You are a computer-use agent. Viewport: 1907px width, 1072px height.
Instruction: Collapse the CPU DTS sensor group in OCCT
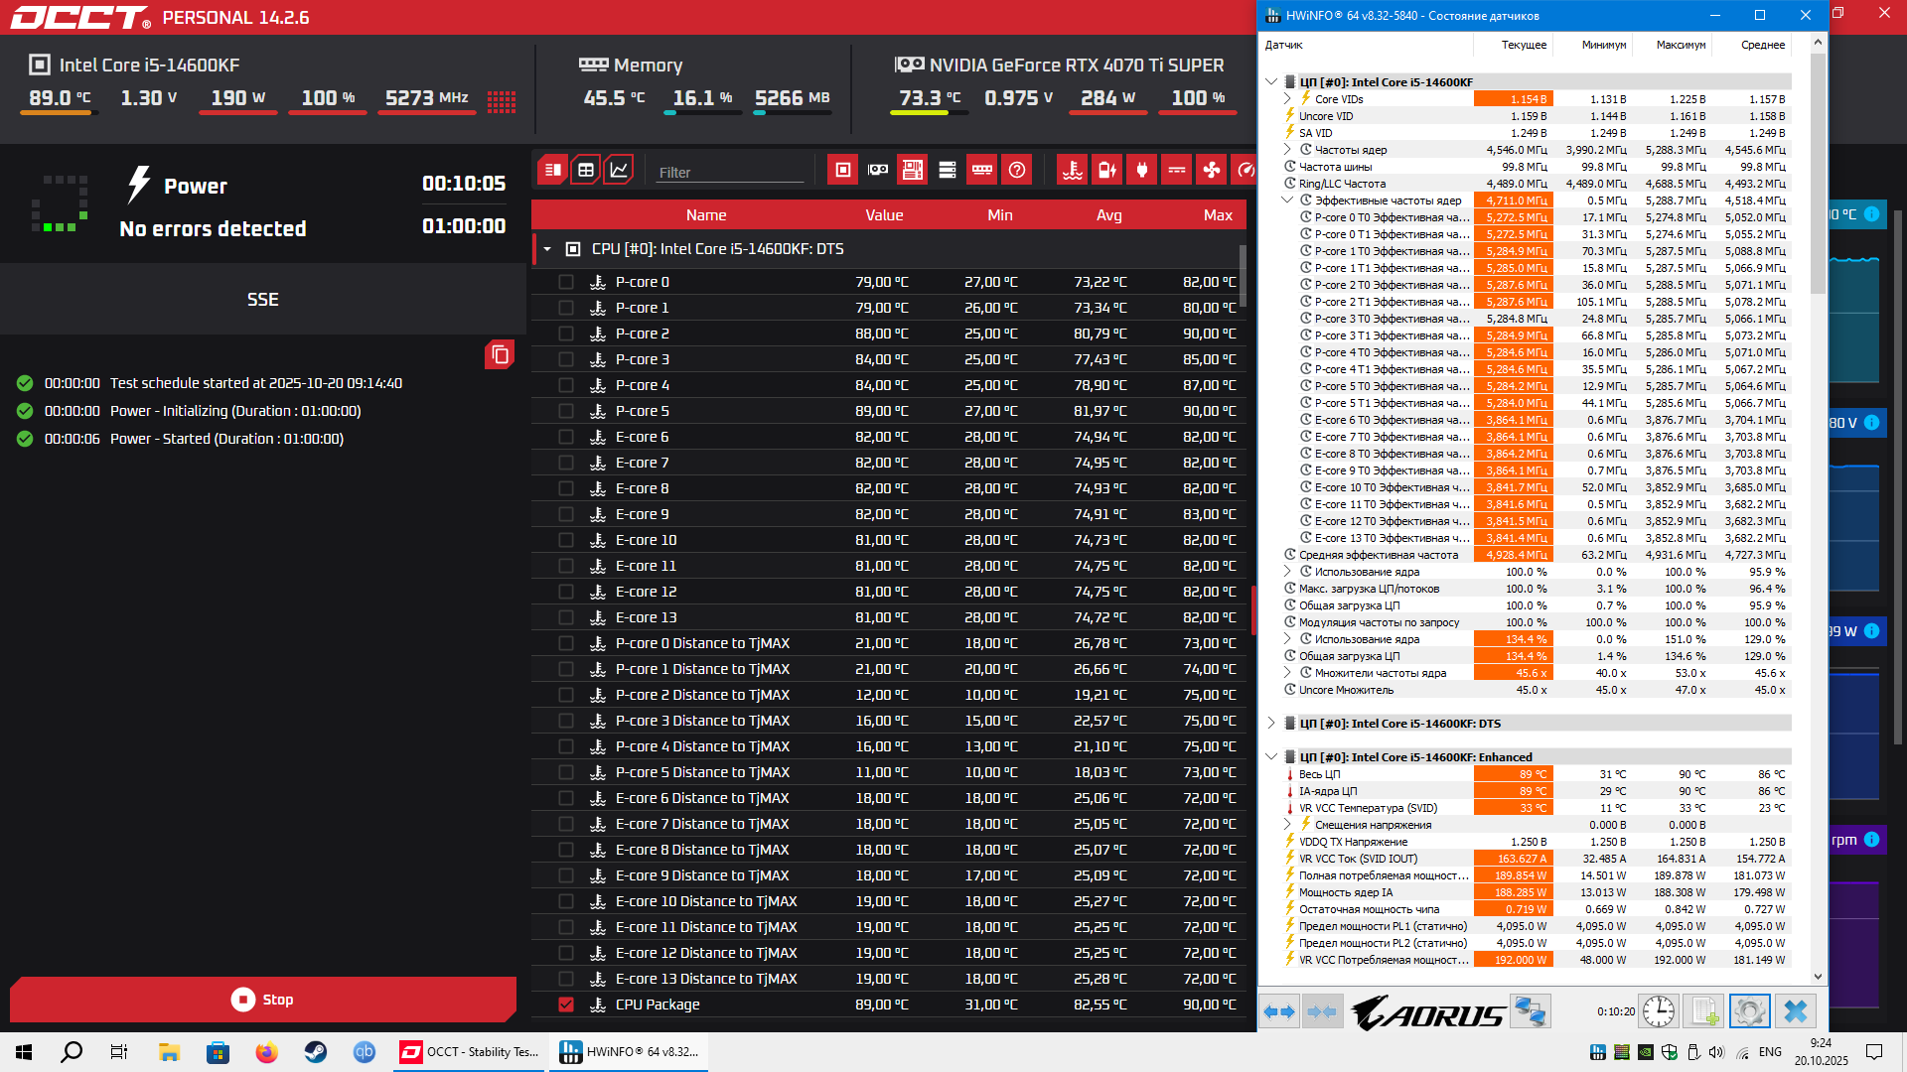pos(547,249)
